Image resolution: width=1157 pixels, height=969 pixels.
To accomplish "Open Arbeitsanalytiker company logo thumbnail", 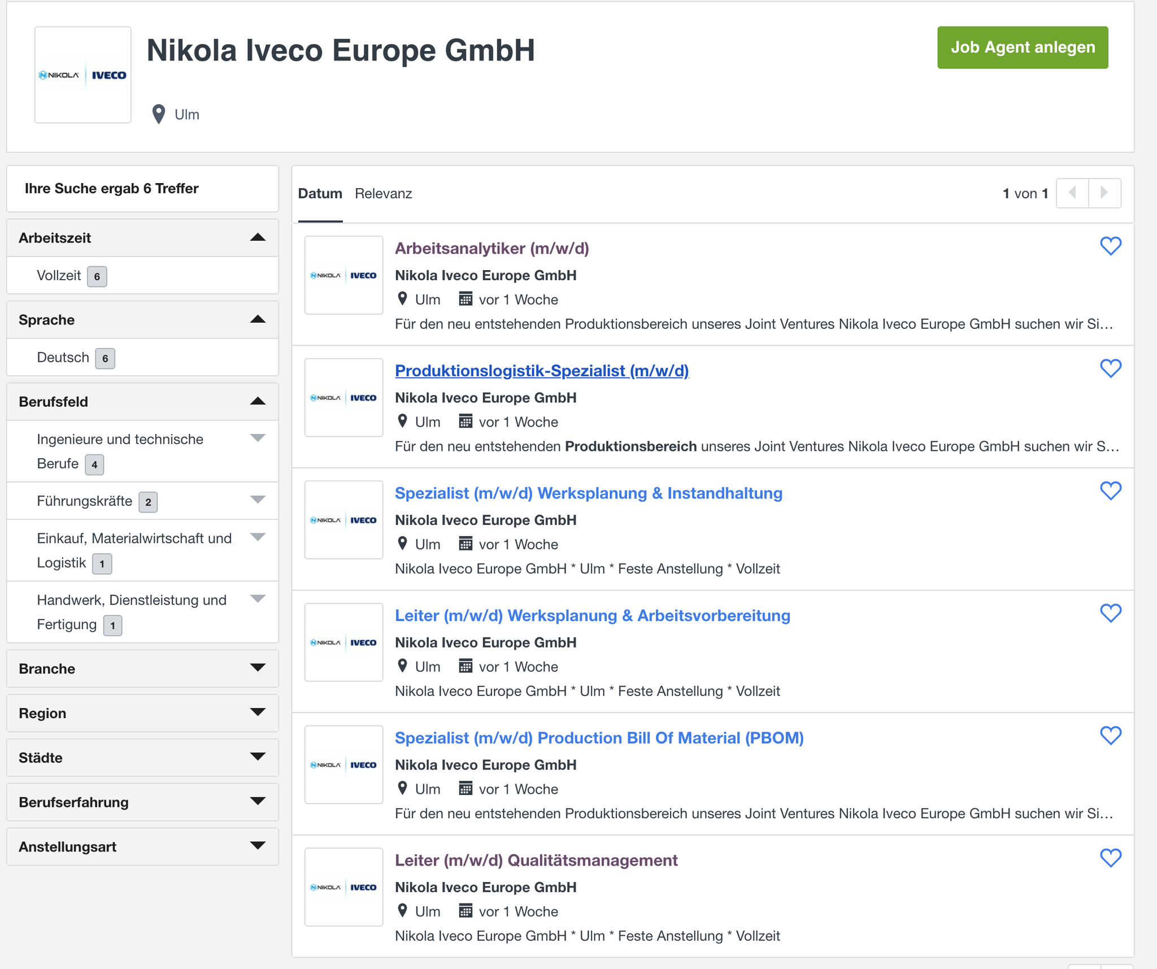I will coord(343,275).
